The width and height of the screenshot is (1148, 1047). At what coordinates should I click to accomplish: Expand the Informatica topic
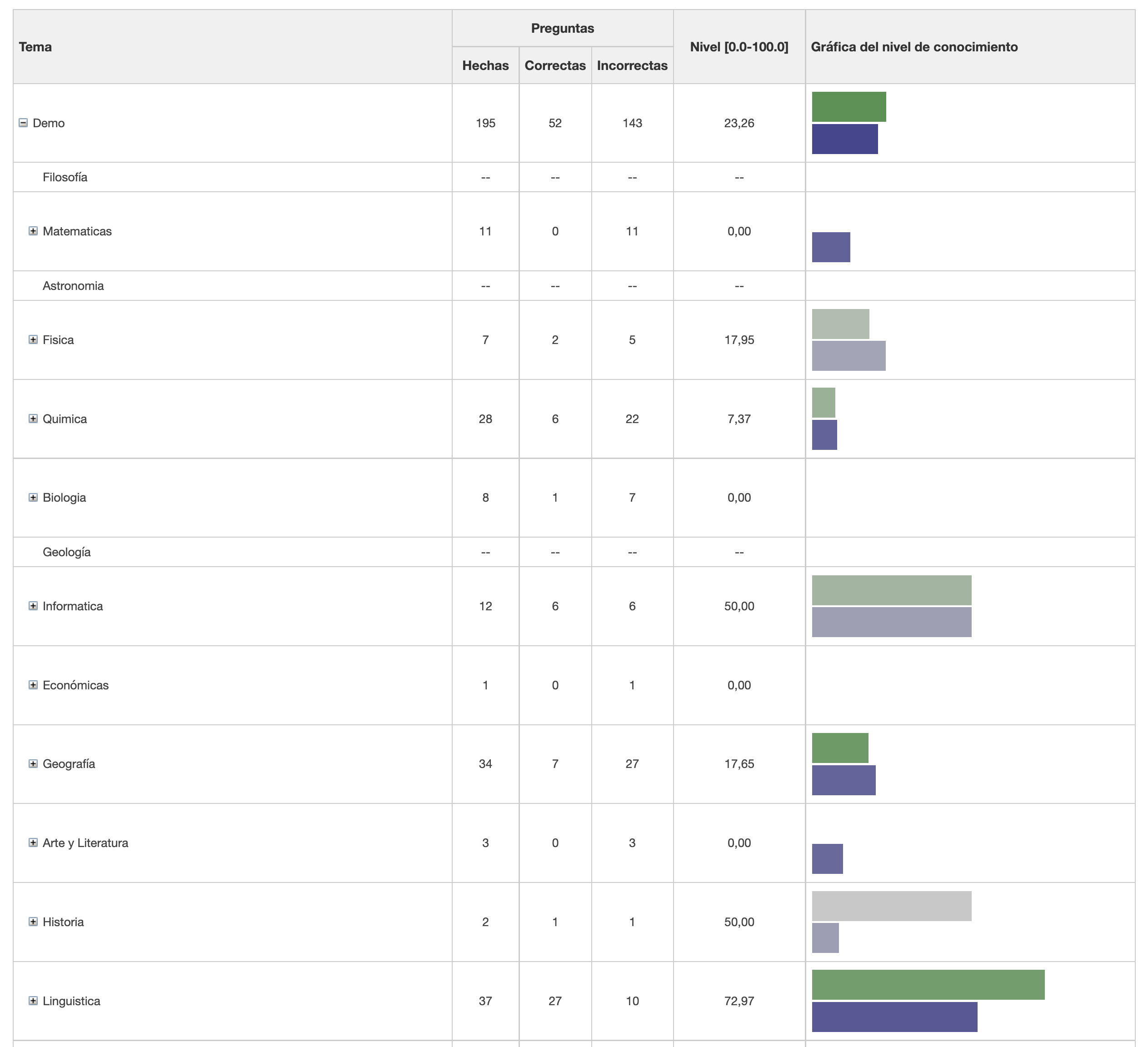pos(33,606)
